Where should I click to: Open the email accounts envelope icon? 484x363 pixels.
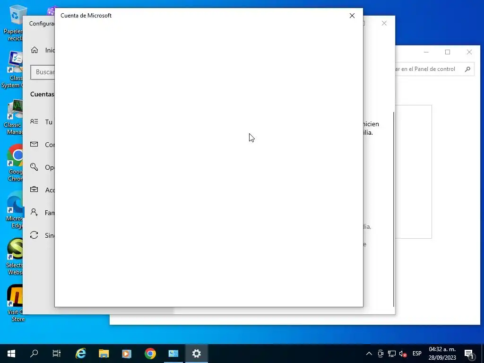(34, 144)
